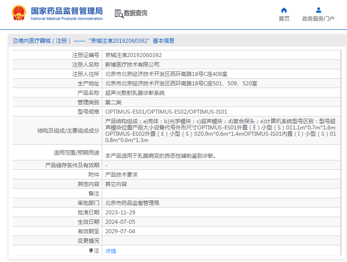This screenshot has width=347, height=262.
Task: Click the 有效期至 label
Action: click(x=88, y=231)
